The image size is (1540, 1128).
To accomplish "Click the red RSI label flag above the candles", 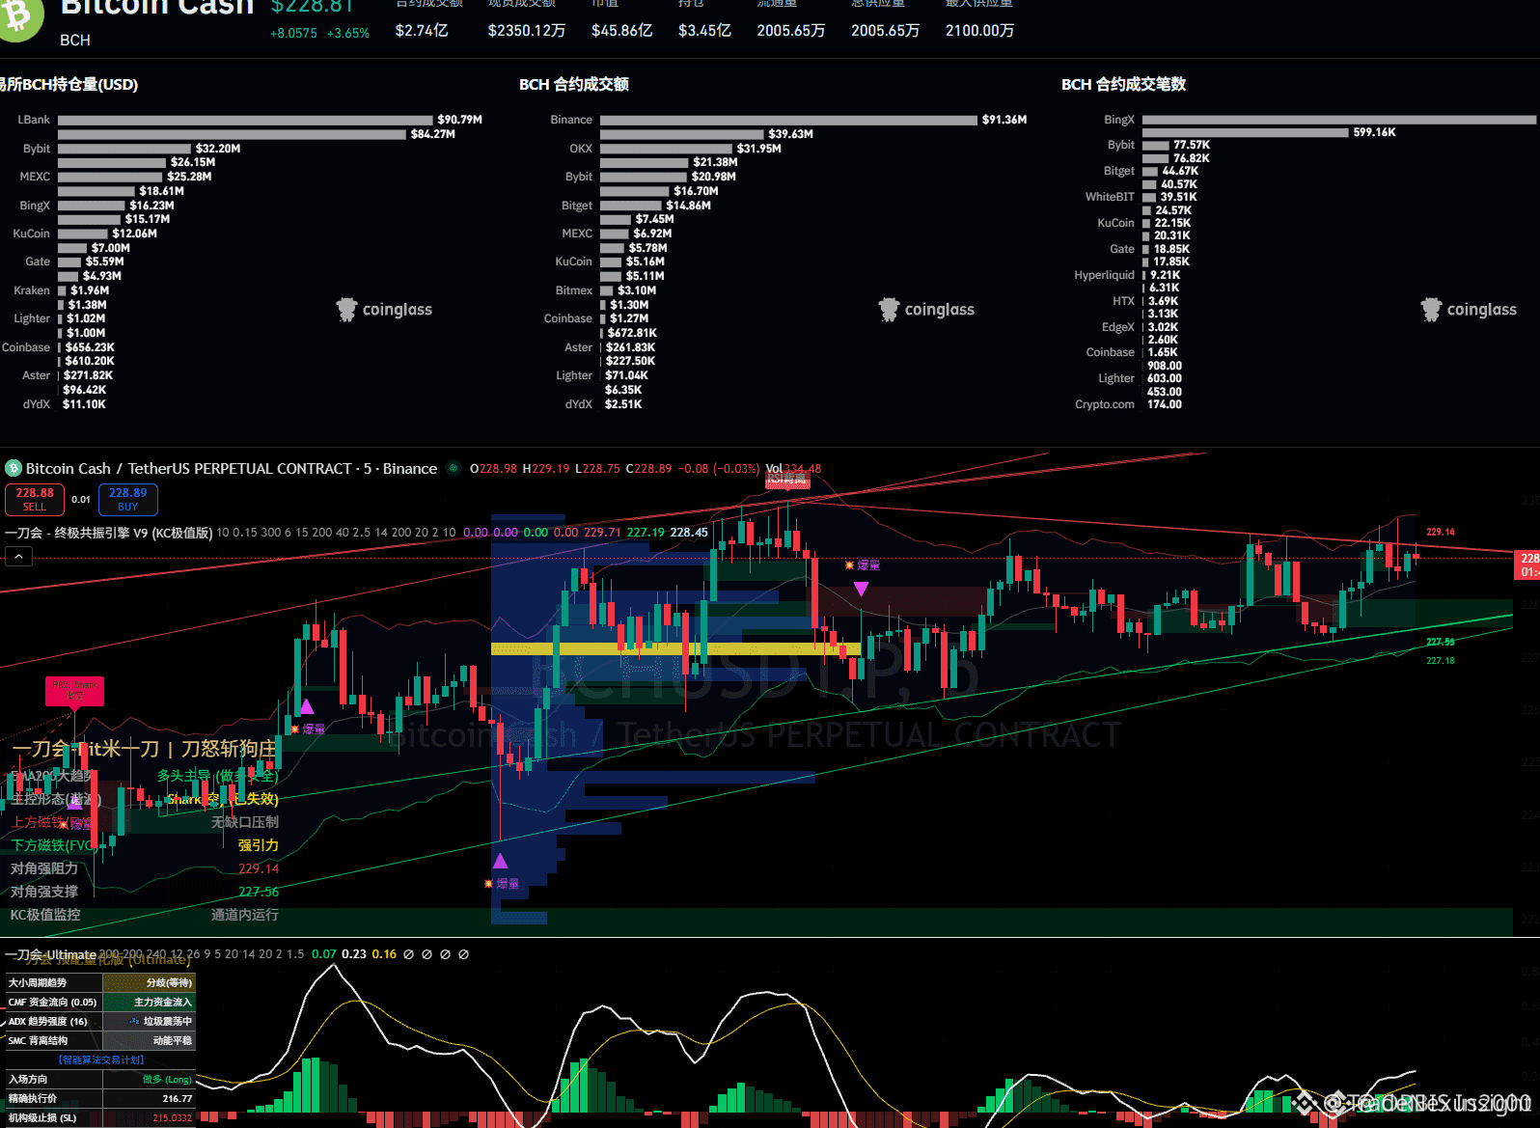I will (x=787, y=479).
